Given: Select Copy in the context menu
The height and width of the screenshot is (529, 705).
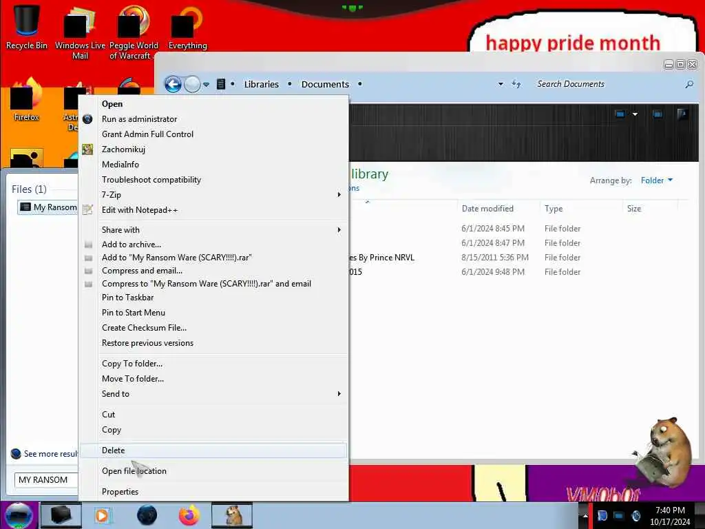Looking at the screenshot, I should tap(213, 430).
